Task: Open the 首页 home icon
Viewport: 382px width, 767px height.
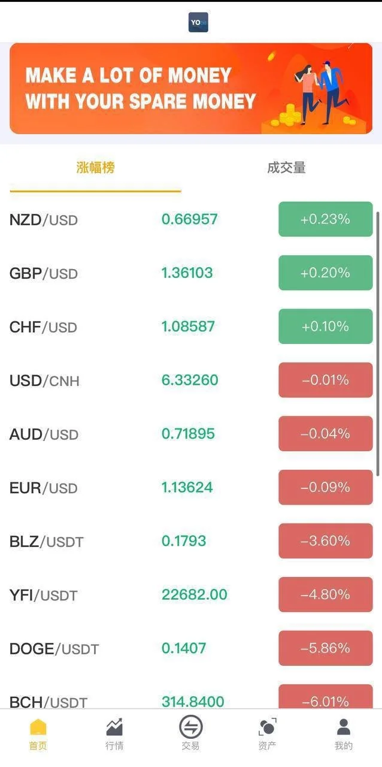Action: [x=38, y=727]
